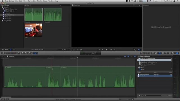This screenshot has height=101, width=180.
Task: Toggle Event Library sidebar visibility
Action: (x=3, y=50)
